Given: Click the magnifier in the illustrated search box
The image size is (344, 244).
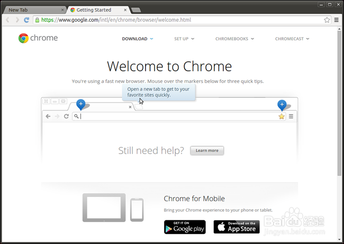Looking at the screenshot, I should coord(76,116).
